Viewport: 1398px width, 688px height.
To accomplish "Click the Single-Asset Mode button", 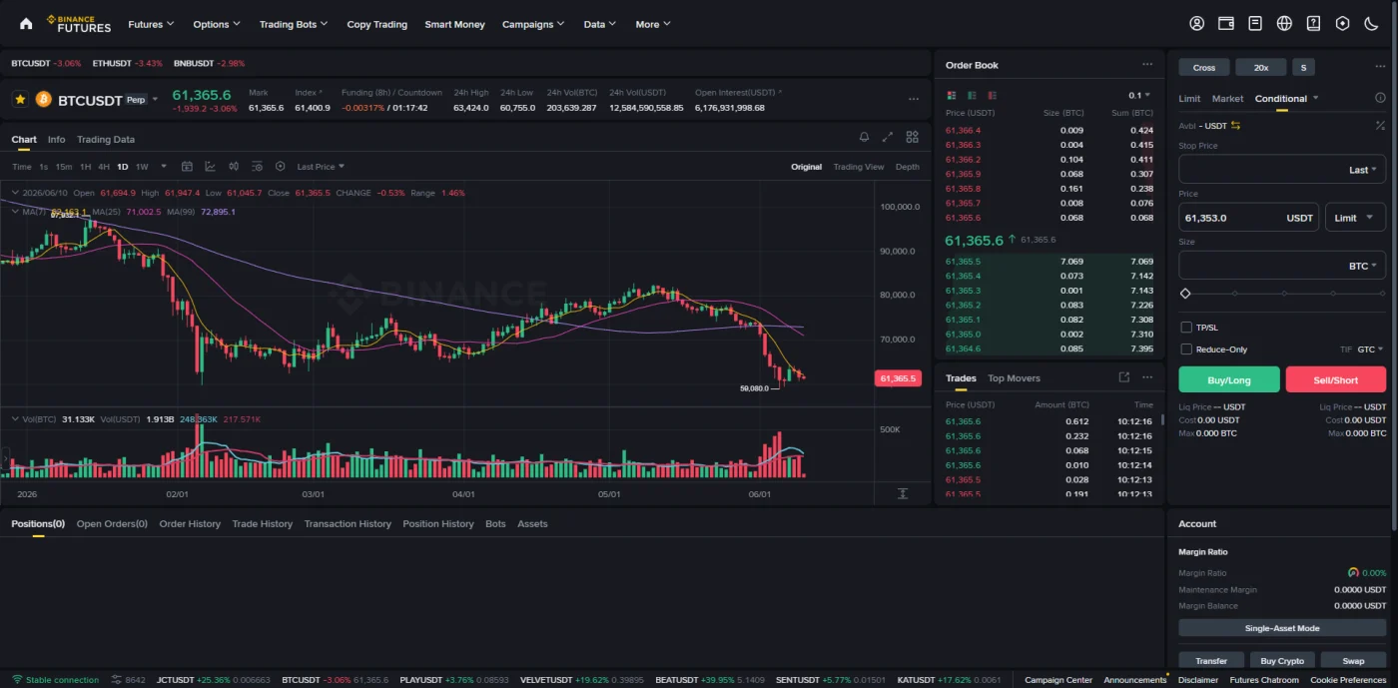I will (x=1282, y=628).
